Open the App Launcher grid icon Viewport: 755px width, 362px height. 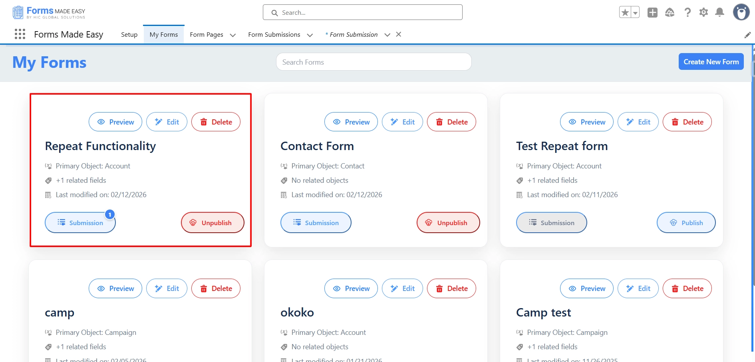(20, 34)
